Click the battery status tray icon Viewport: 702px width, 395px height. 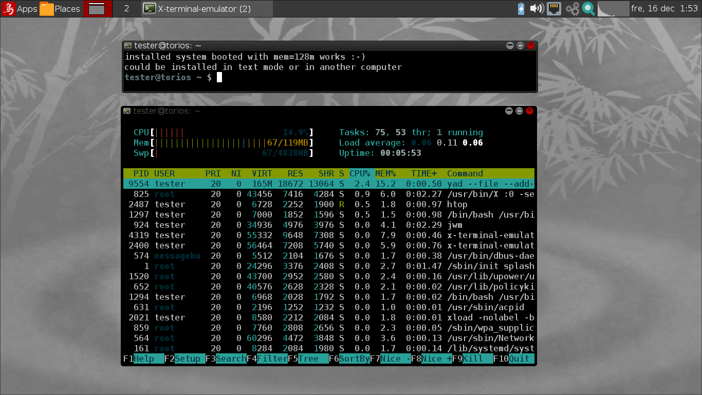(521, 9)
